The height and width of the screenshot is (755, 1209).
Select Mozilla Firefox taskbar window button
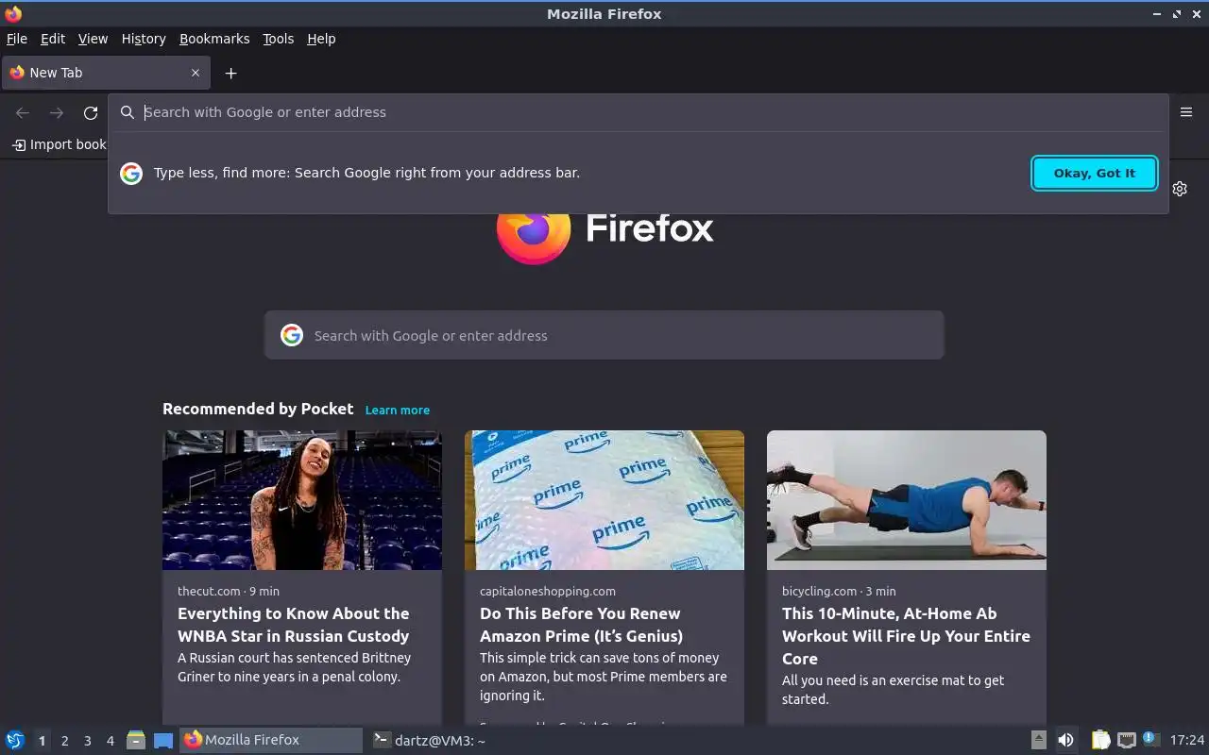(x=271, y=740)
